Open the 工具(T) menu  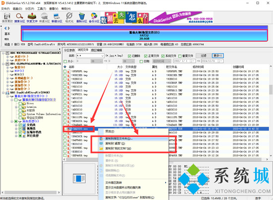42,9
